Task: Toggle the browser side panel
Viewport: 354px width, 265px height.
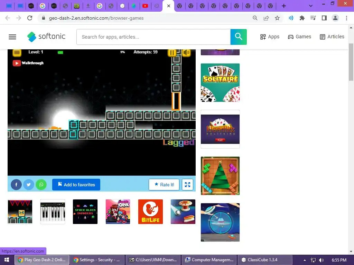Action: [x=324, y=18]
